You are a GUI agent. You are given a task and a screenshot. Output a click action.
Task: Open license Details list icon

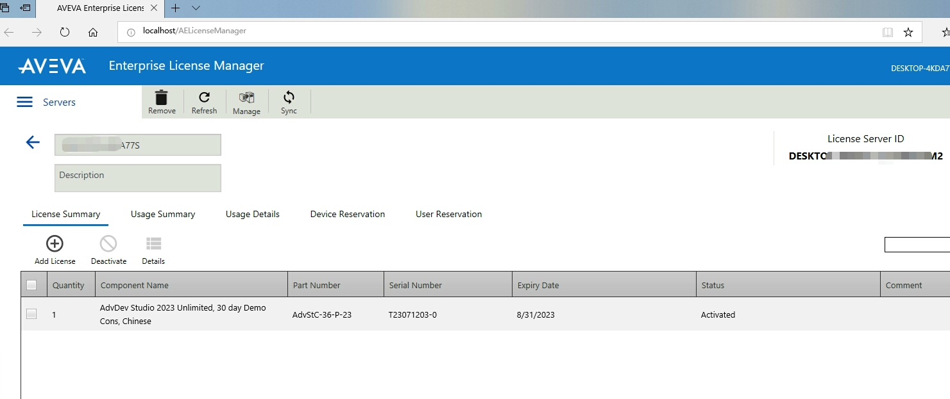153,244
